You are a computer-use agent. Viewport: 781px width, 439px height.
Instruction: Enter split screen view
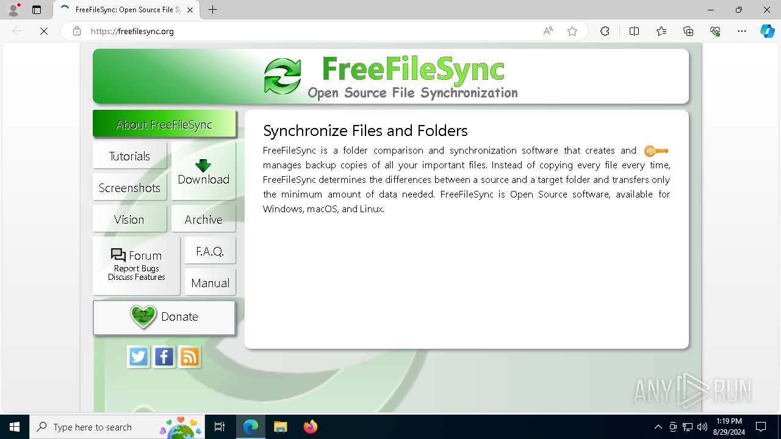(634, 31)
